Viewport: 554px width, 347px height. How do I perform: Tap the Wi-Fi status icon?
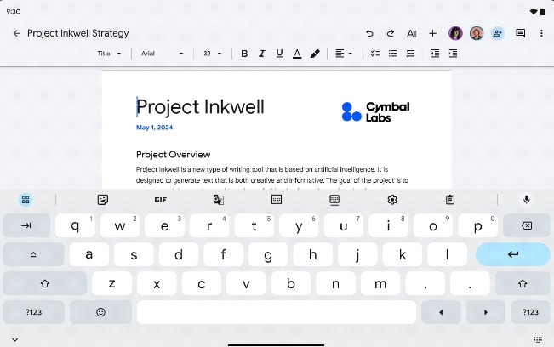[x=534, y=12]
